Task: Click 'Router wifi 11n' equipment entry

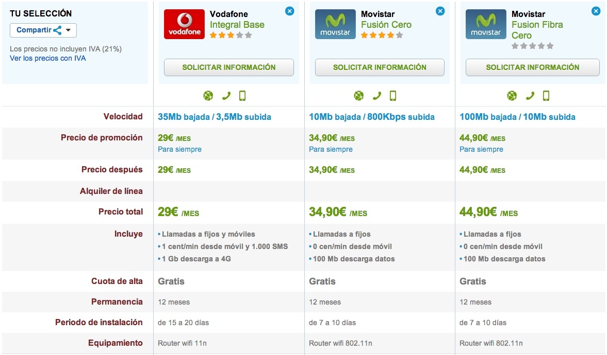Action: 182,343
